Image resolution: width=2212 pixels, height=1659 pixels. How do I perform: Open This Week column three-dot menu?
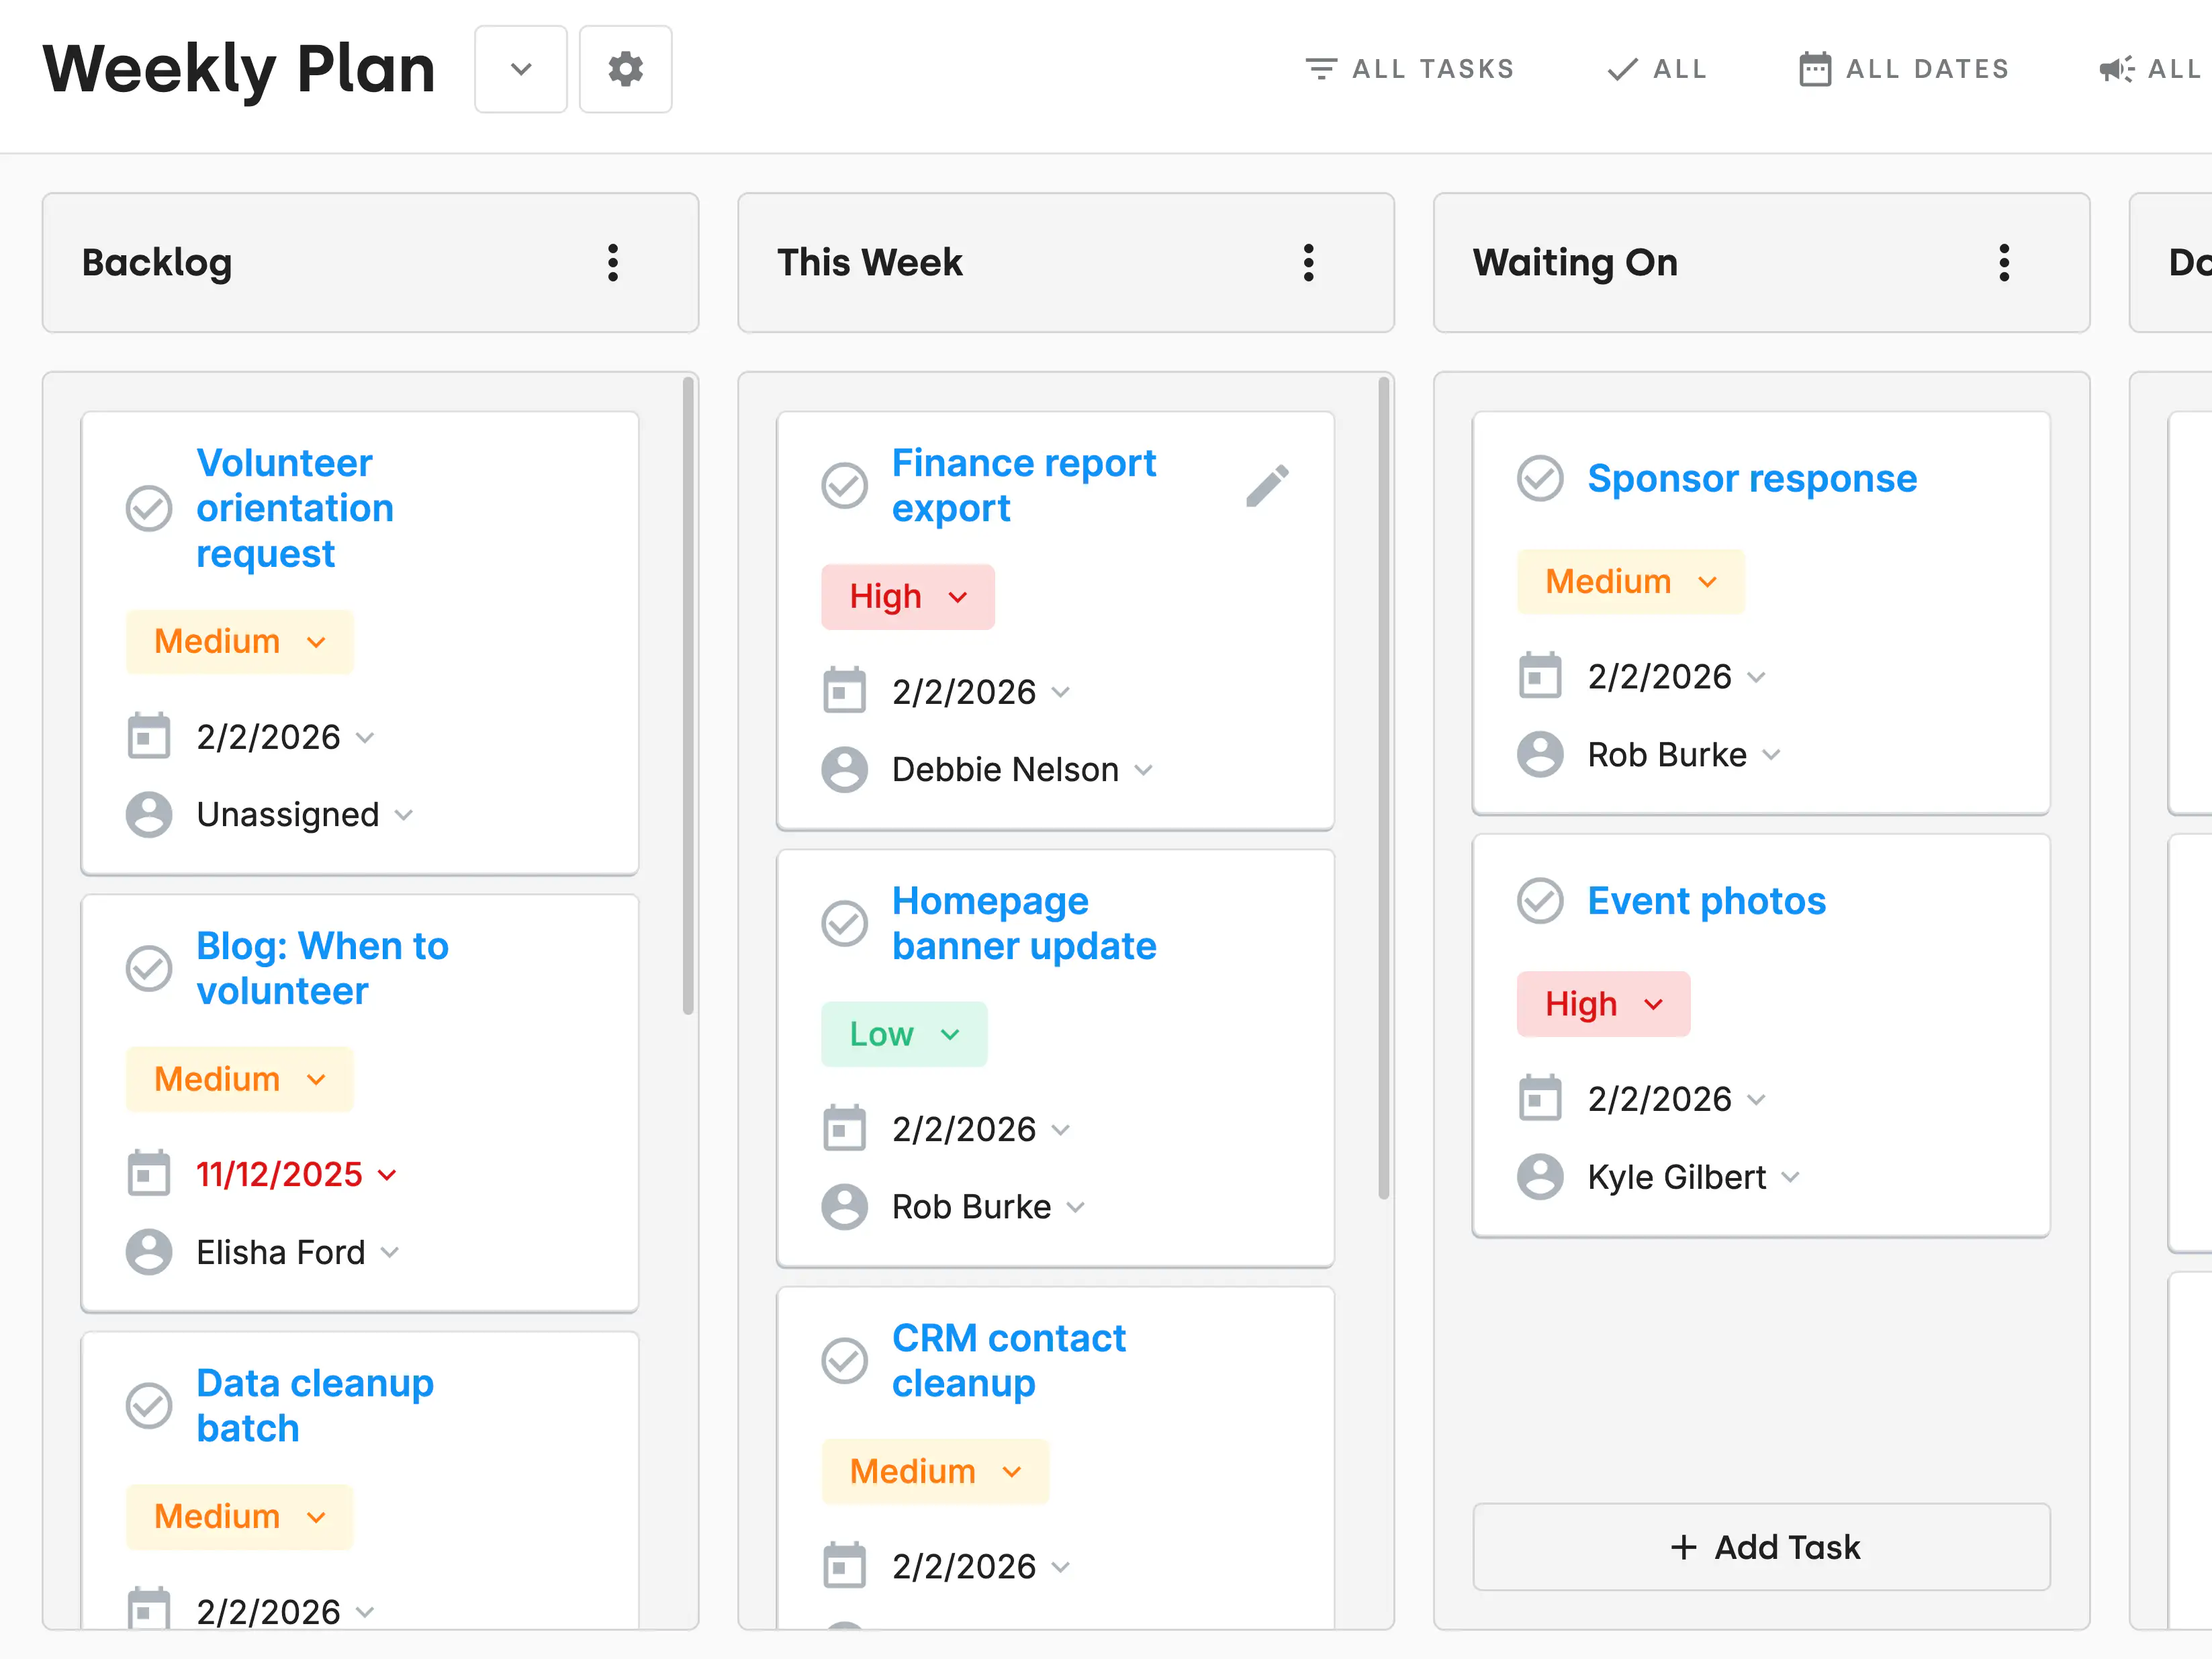(x=1308, y=263)
